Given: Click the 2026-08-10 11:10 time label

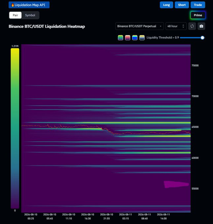Looking at the screenshot, I should [69, 216].
